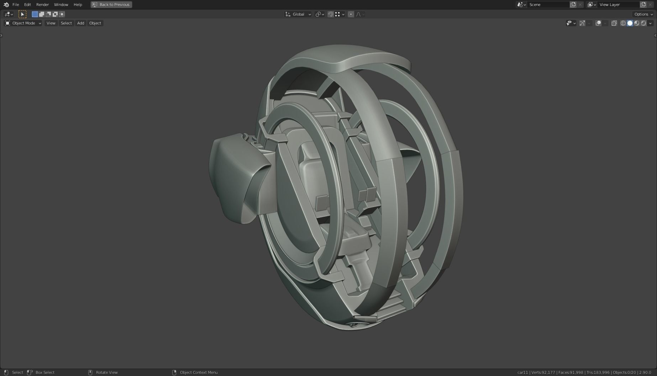Open the proportional editing falloff dropdown

pyautogui.click(x=360, y=14)
